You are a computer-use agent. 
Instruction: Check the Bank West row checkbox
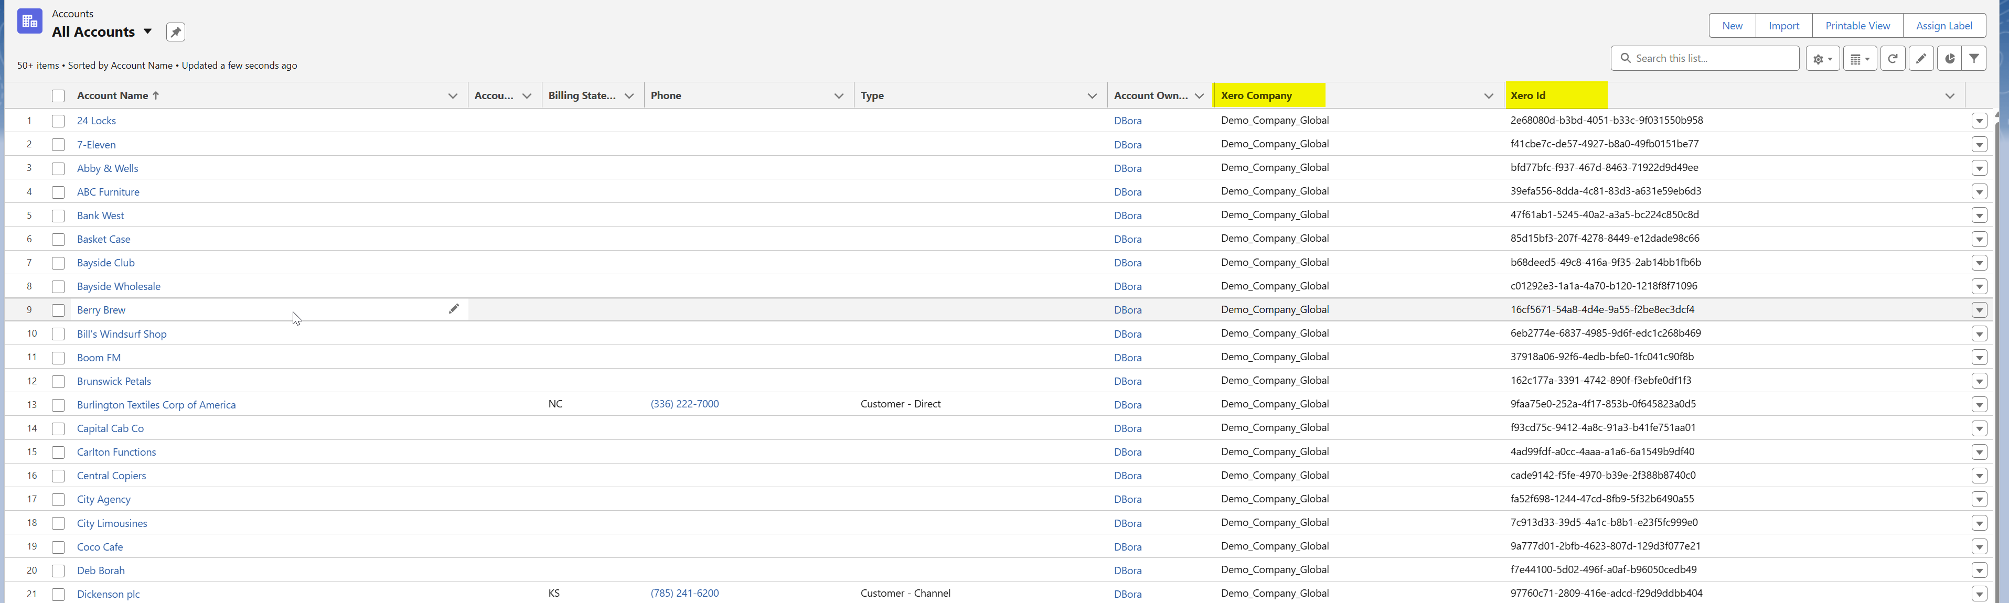coord(58,216)
